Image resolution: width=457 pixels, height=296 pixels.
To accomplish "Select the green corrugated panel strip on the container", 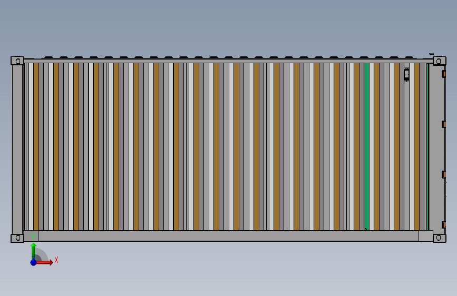I will pos(367,146).
